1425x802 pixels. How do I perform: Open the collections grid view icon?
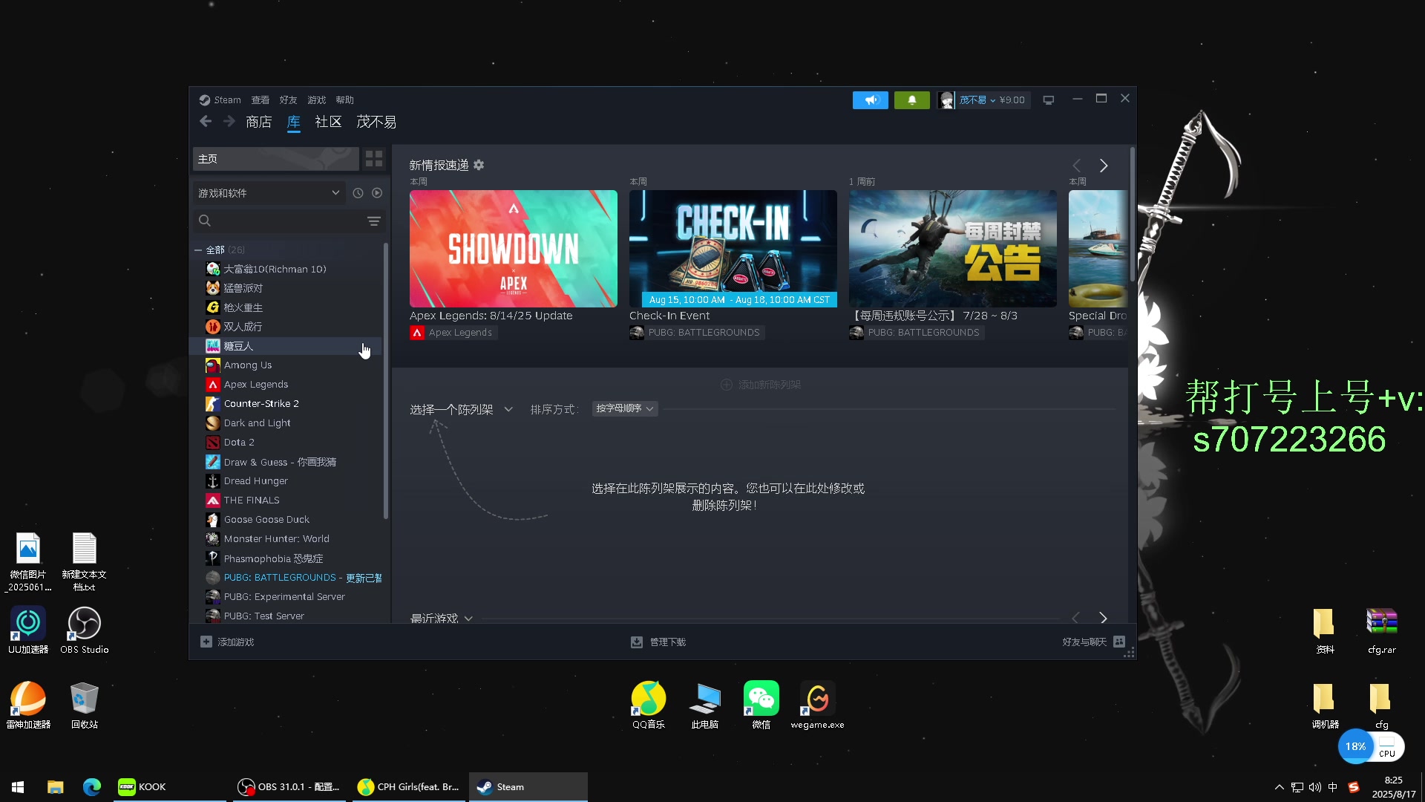(374, 159)
